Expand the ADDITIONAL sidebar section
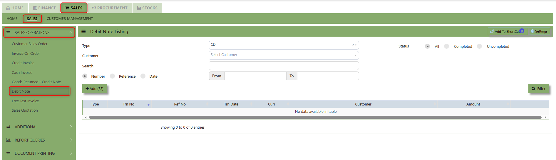Viewport: 556px width, 160px height. coord(39,127)
